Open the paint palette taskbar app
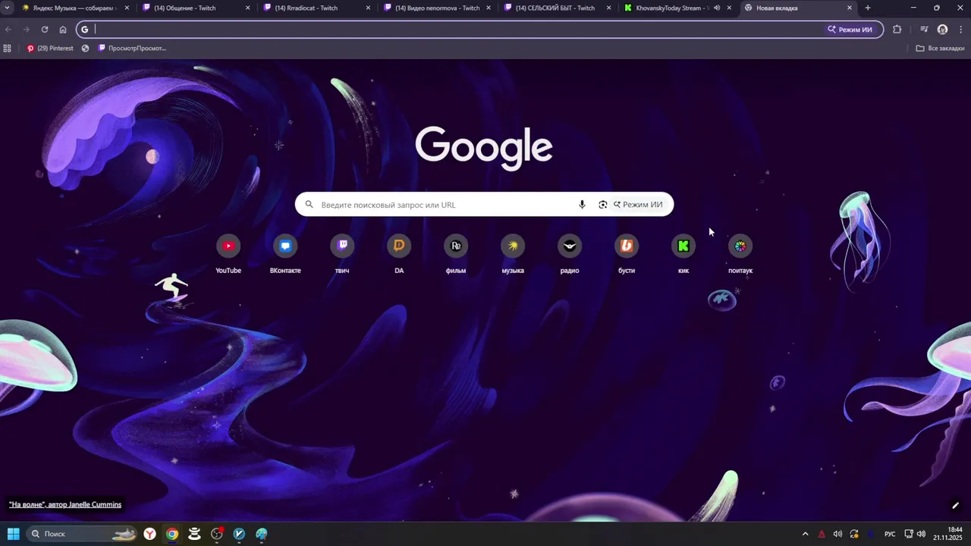971x546 pixels. point(262,534)
